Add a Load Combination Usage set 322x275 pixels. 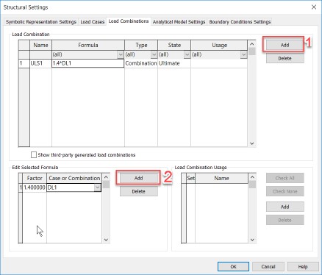point(285,207)
